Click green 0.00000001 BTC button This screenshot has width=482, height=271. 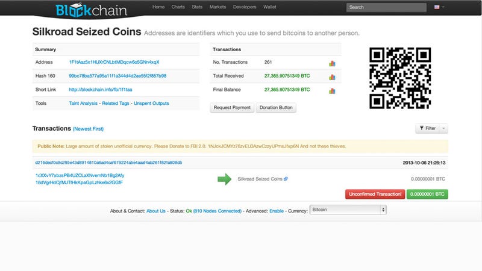click(427, 194)
